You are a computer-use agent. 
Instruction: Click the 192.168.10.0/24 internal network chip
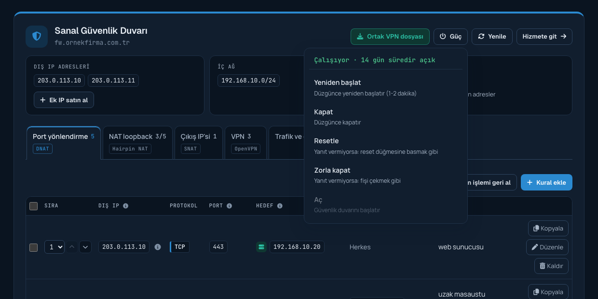point(248,81)
